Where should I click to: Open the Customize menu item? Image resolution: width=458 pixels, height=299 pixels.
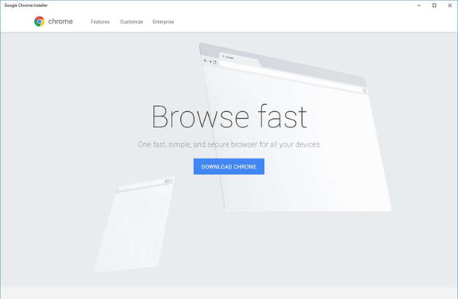point(131,22)
